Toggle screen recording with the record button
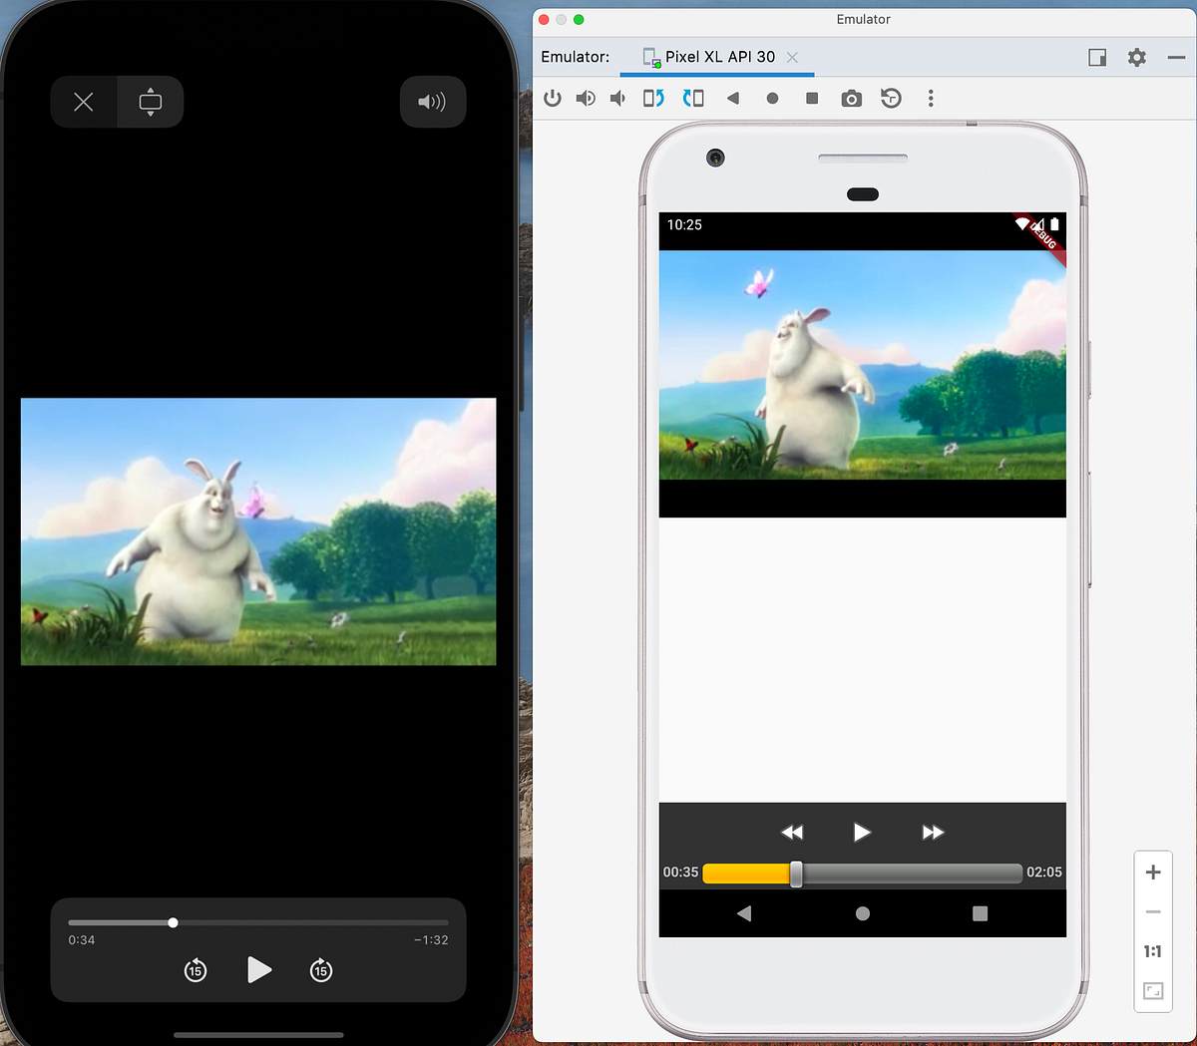This screenshot has height=1046, width=1197. pos(773,98)
